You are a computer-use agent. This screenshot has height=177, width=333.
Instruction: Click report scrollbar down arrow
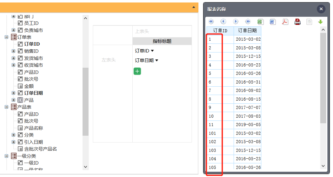point(323,166)
